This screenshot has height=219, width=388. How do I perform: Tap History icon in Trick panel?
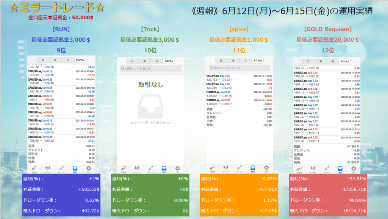pos(164,169)
